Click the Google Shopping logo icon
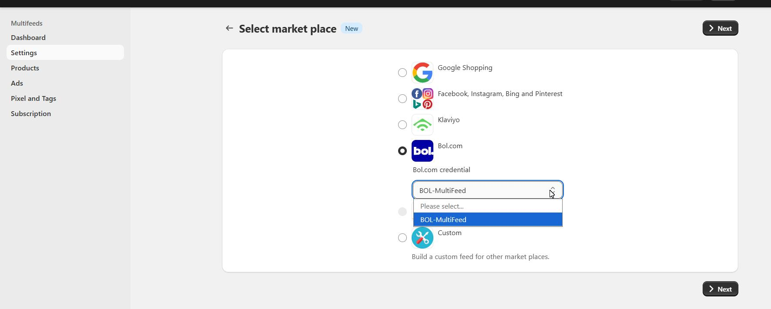This screenshot has height=309, width=771. pos(422,73)
